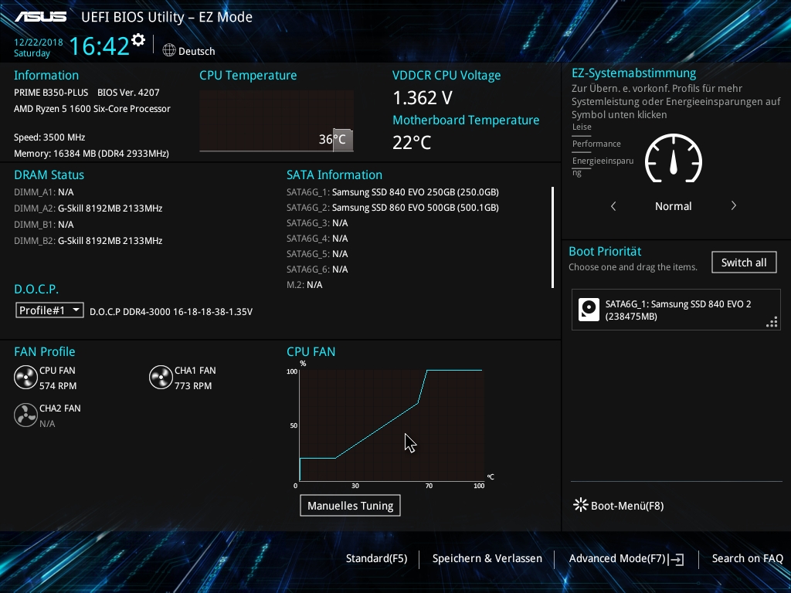Click the boot drive disk icon
This screenshot has width=791, height=593.
point(589,310)
